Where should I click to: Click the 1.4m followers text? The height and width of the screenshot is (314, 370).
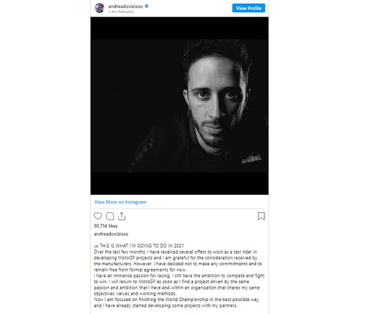coord(121,12)
